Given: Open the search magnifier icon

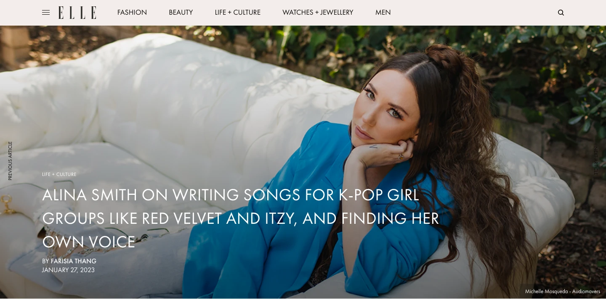Looking at the screenshot, I should [x=561, y=13].
